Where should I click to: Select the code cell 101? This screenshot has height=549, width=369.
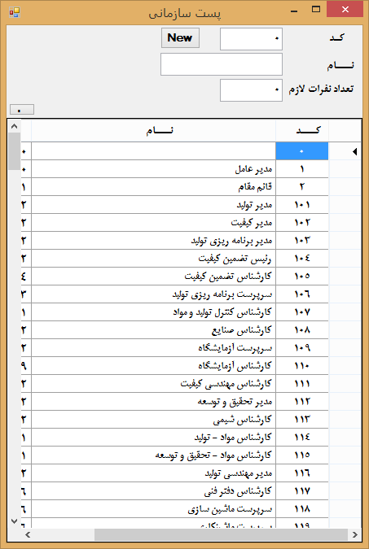point(302,205)
